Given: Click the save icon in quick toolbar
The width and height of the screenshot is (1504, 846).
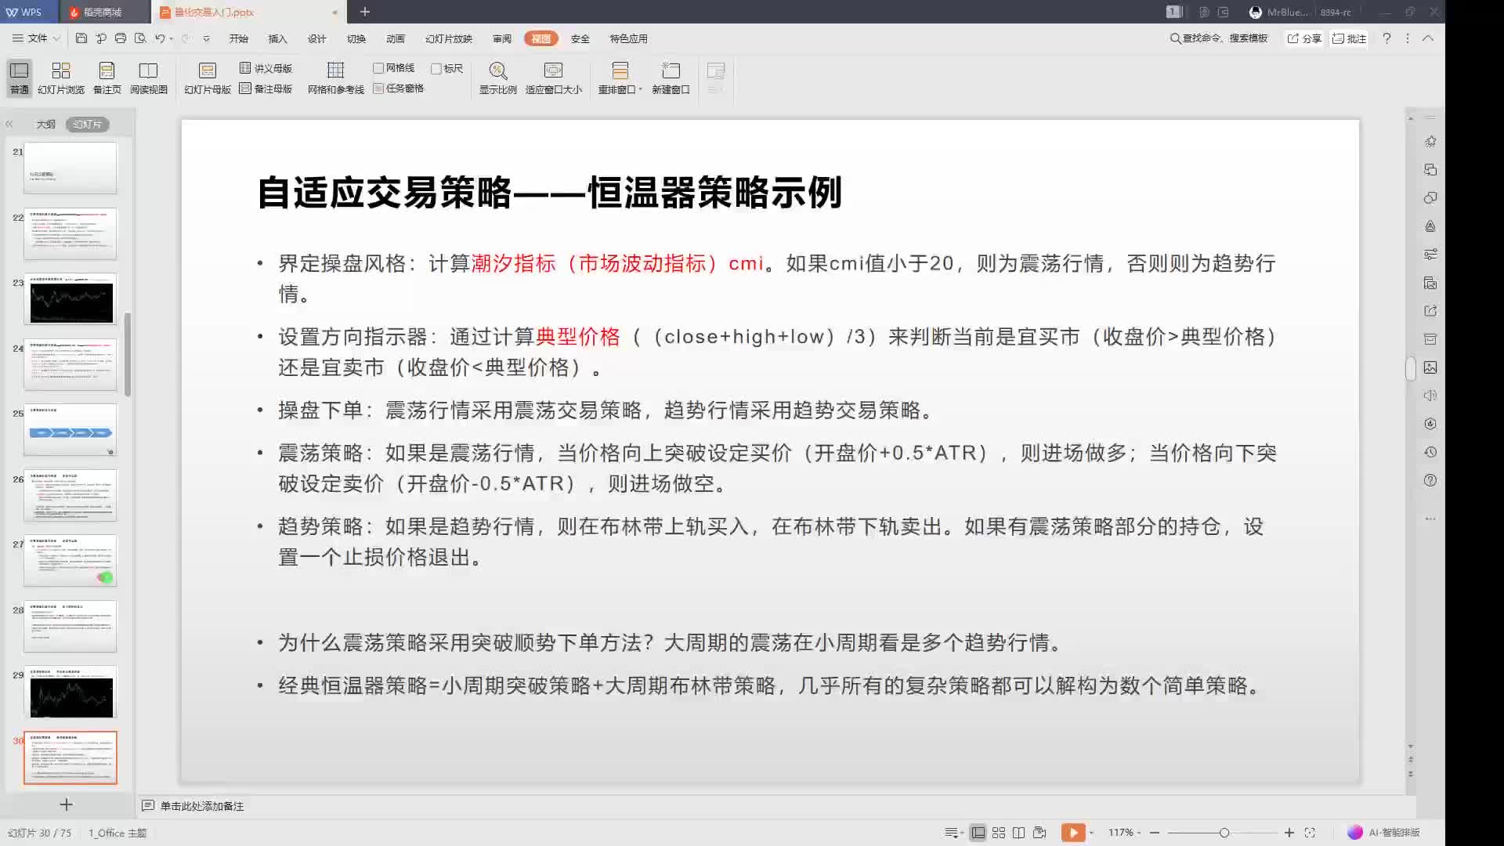Looking at the screenshot, I should click(81, 38).
